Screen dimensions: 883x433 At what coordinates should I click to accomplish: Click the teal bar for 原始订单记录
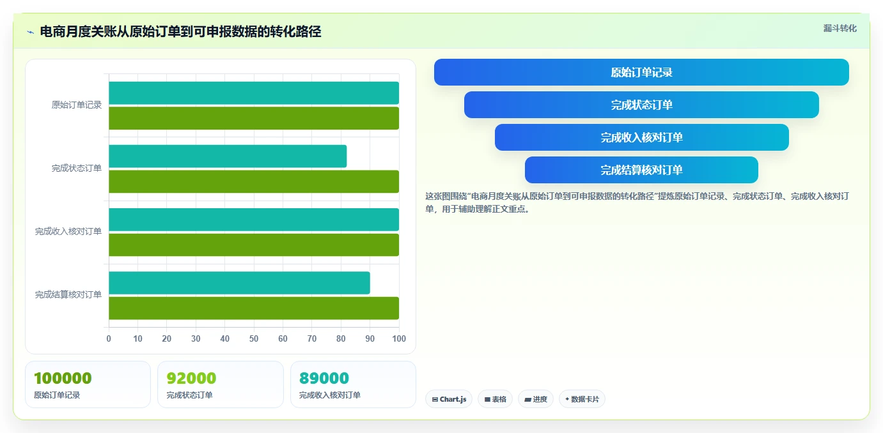(254, 93)
